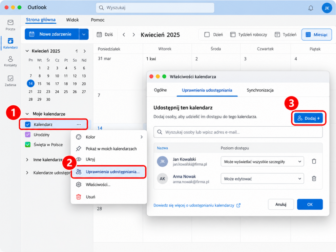Click the notifications bell icon
336x252 pixels.
pyautogui.click(x=311, y=8)
